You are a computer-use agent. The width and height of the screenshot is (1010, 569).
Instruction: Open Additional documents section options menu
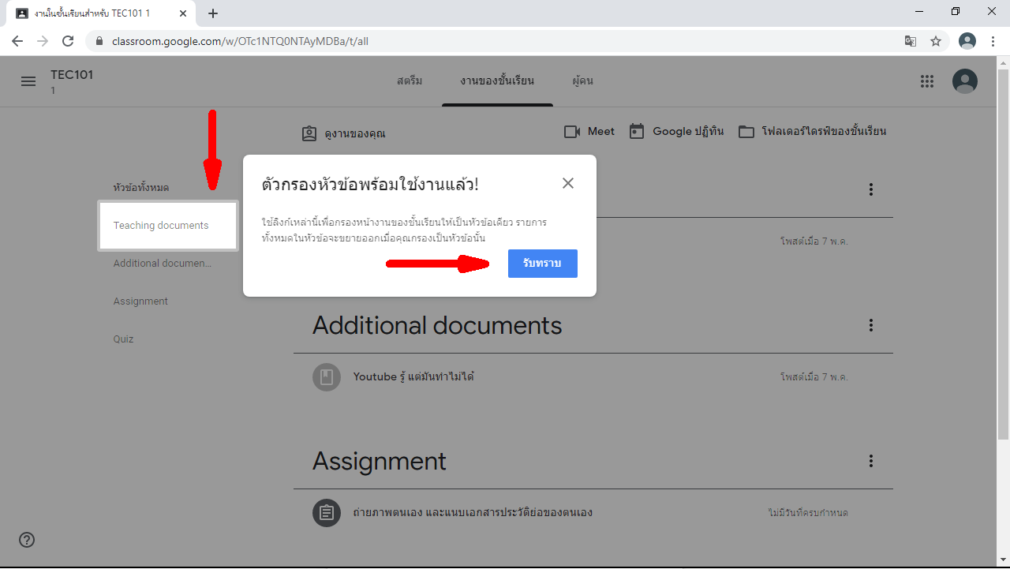[871, 325]
